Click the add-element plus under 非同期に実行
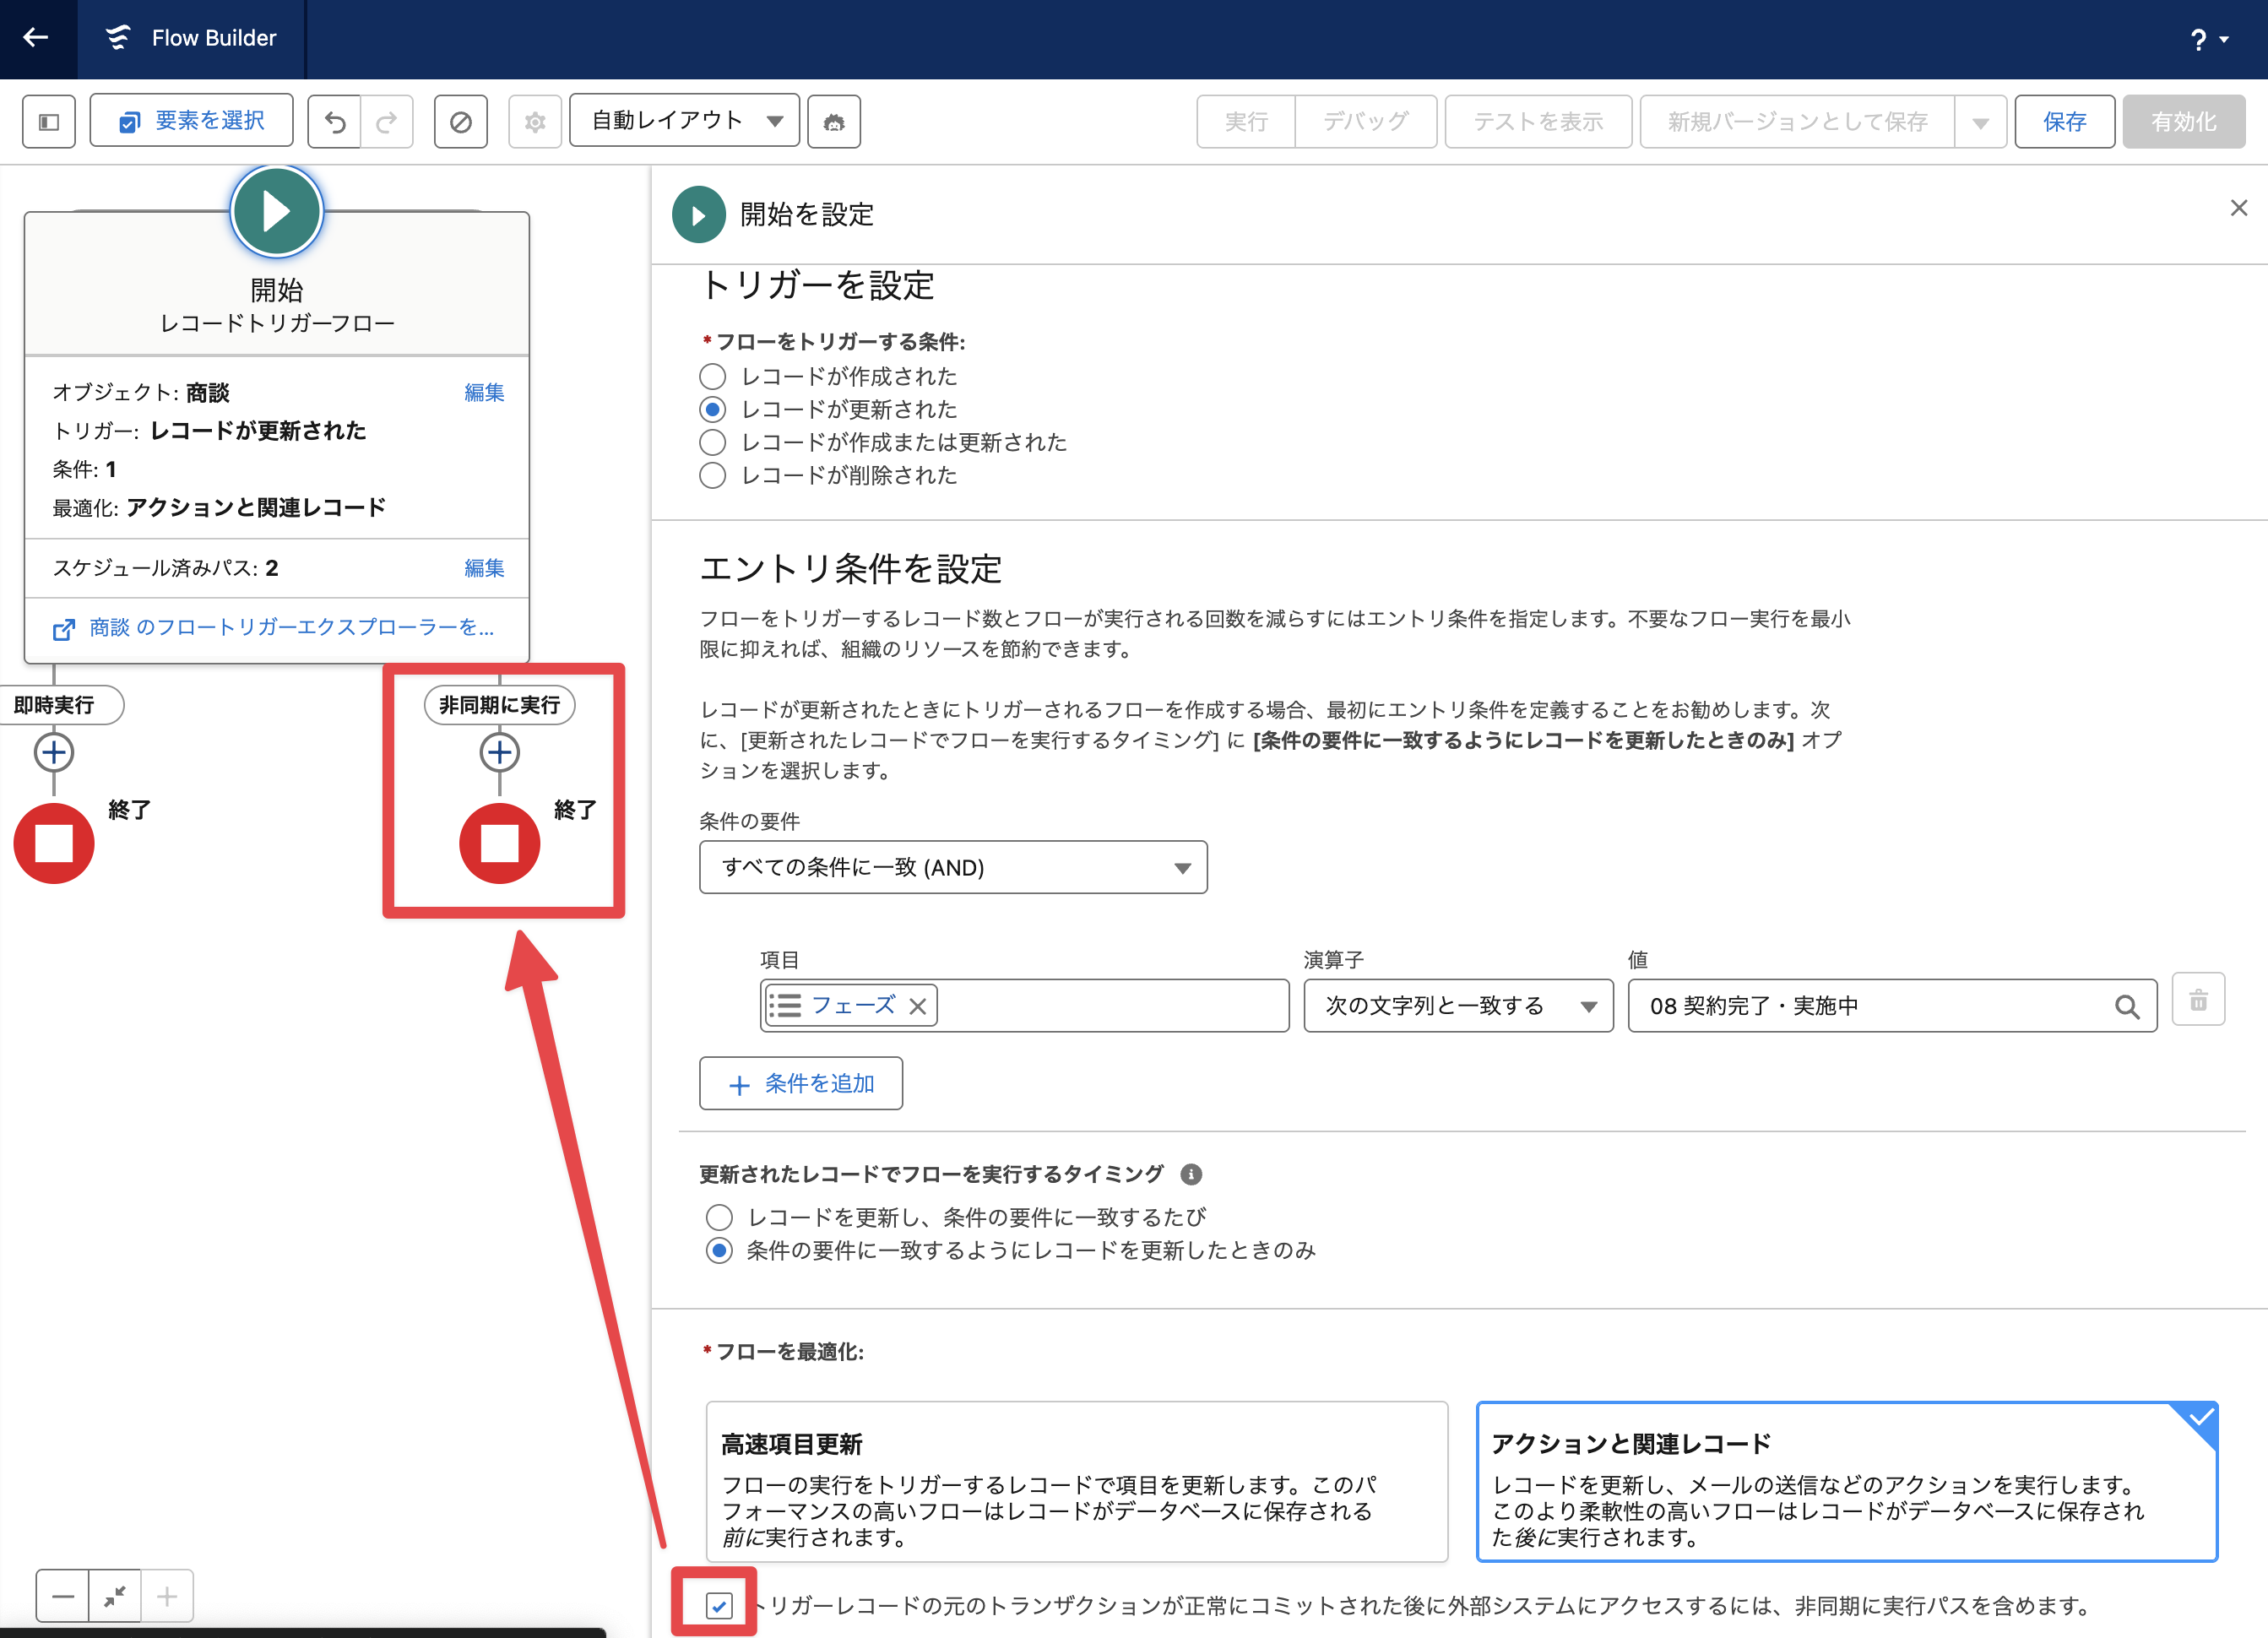 tap(499, 752)
